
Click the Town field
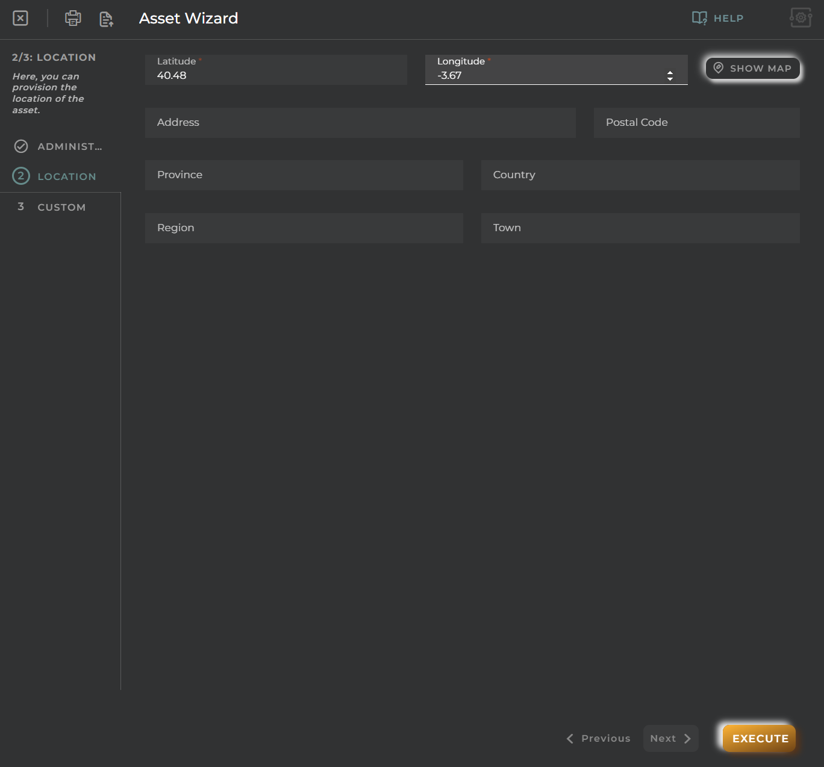coord(640,228)
